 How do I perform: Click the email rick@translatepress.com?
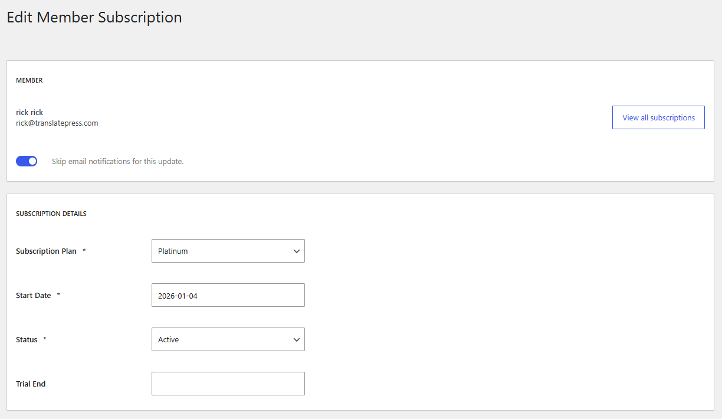pyautogui.click(x=57, y=123)
